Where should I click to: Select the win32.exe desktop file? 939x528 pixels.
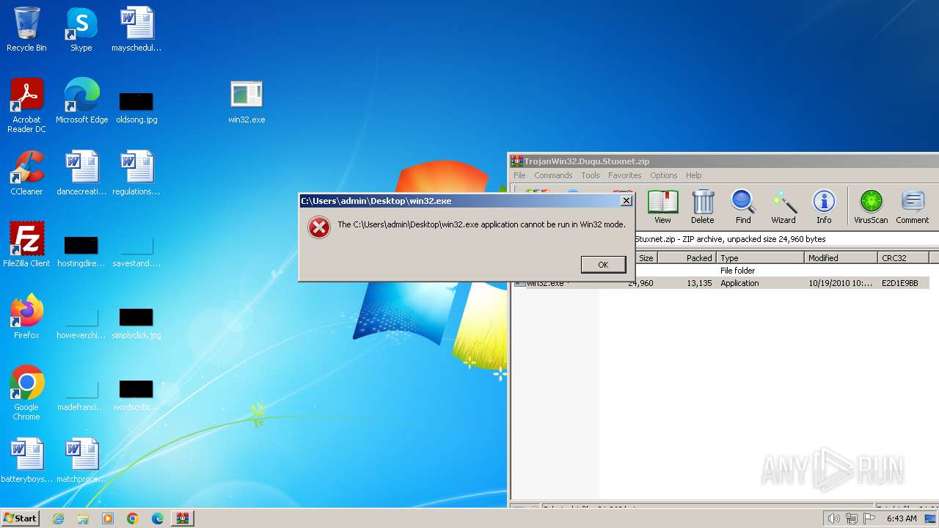(246, 101)
